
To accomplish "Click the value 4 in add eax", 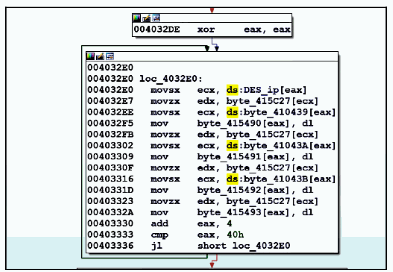I will pos(230,223).
